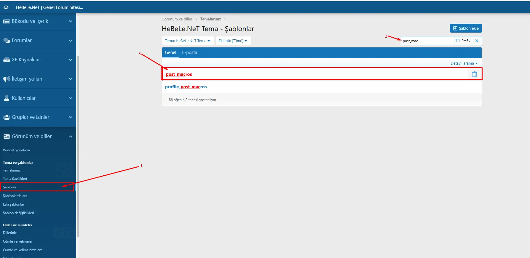Switch to the E-posta tab
Image resolution: width=530 pixels, height=258 pixels.
189,52
